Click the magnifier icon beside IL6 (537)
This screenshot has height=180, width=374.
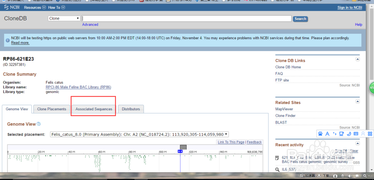tap(277, 170)
